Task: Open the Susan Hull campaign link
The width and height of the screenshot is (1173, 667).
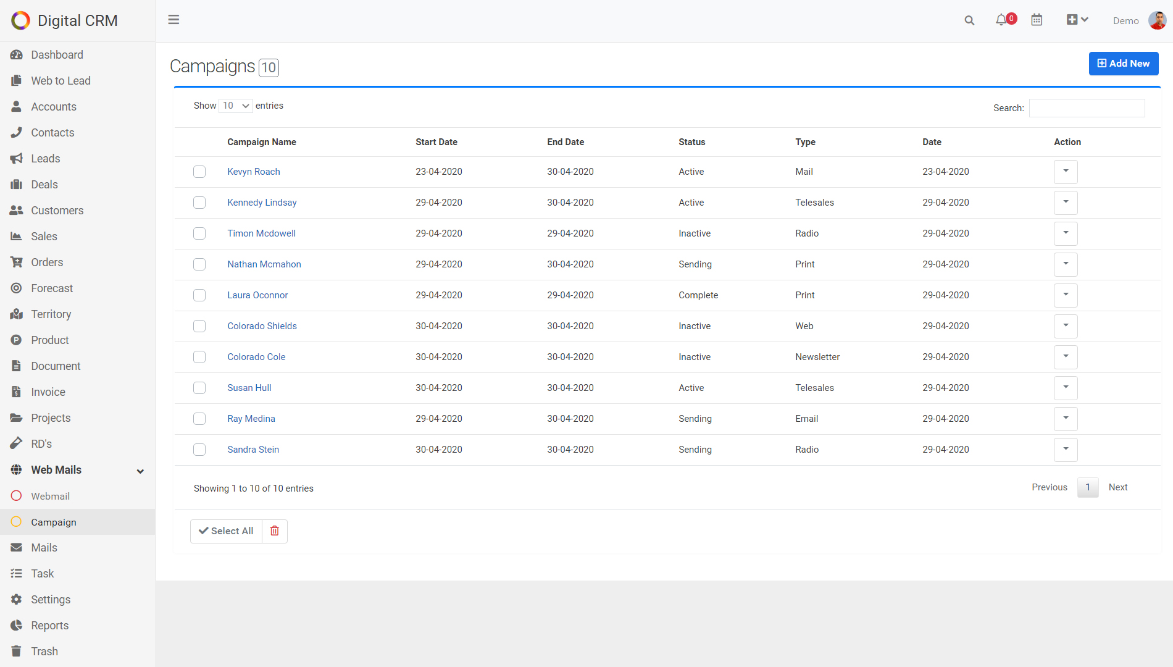Action: pyautogui.click(x=249, y=388)
